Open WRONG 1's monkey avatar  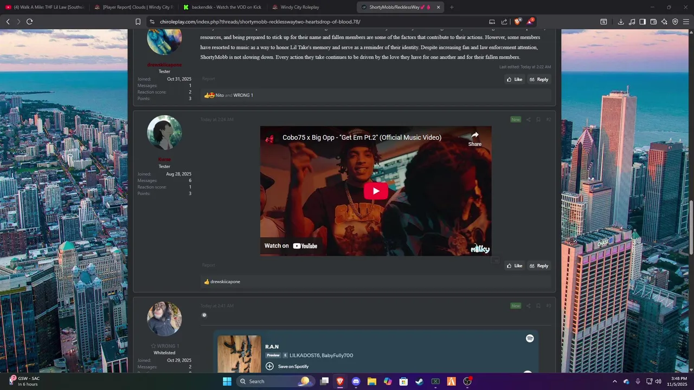pos(164,319)
